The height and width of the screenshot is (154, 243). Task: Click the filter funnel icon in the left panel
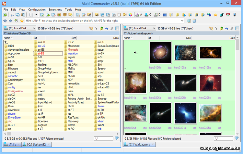tap(117, 138)
